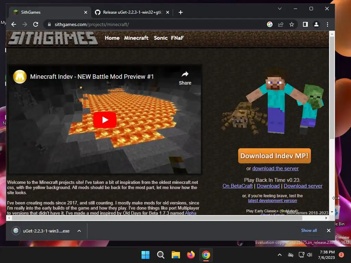
Task: Open the FNaF nav item
Action: [x=177, y=38]
